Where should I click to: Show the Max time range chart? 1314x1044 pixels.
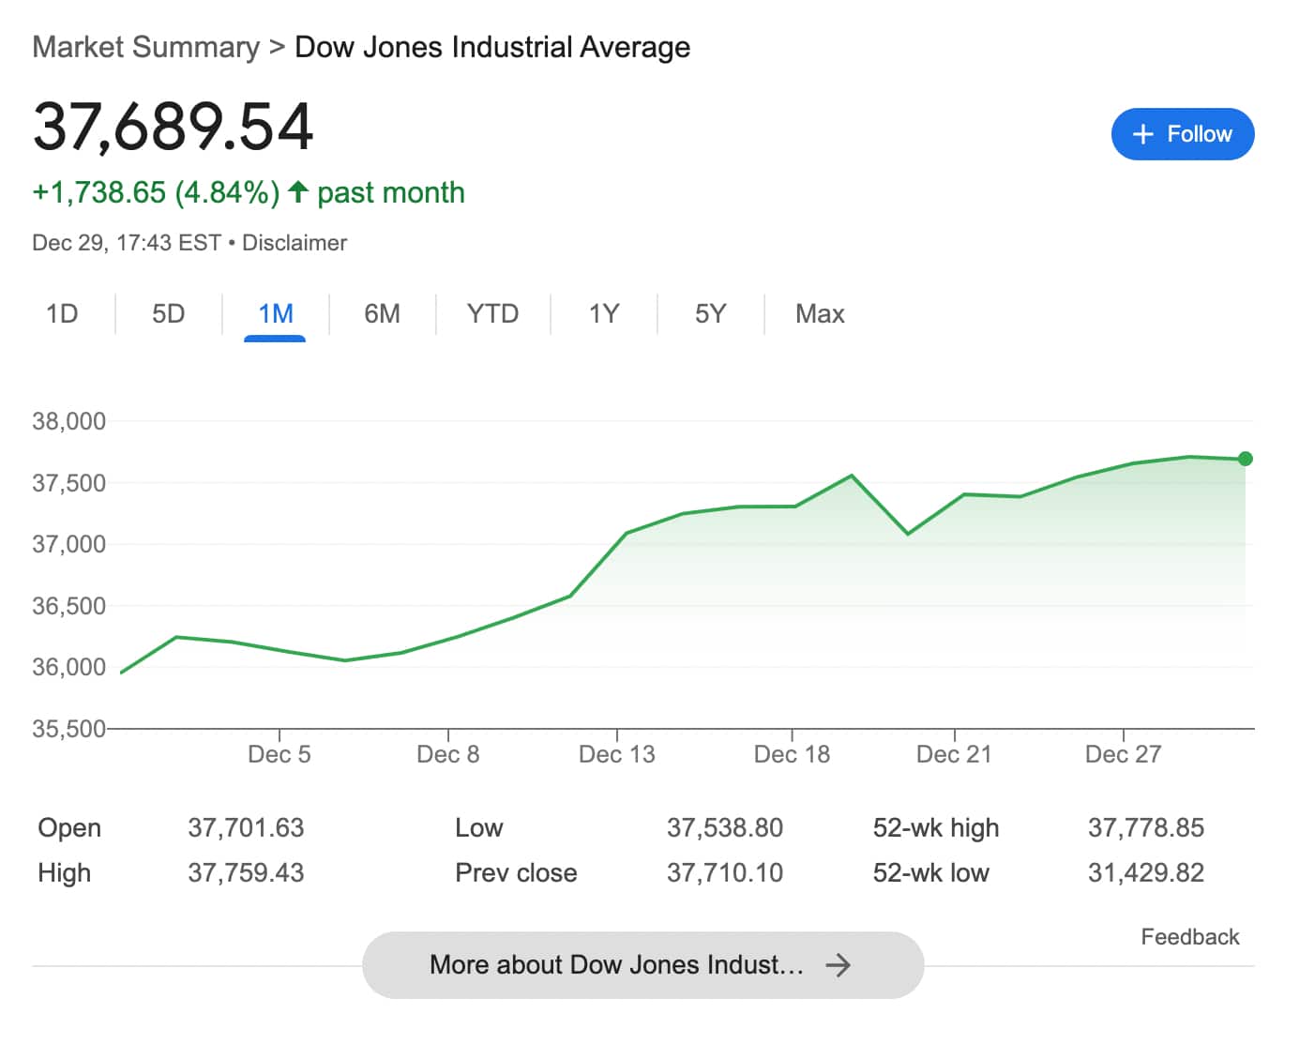click(x=820, y=313)
